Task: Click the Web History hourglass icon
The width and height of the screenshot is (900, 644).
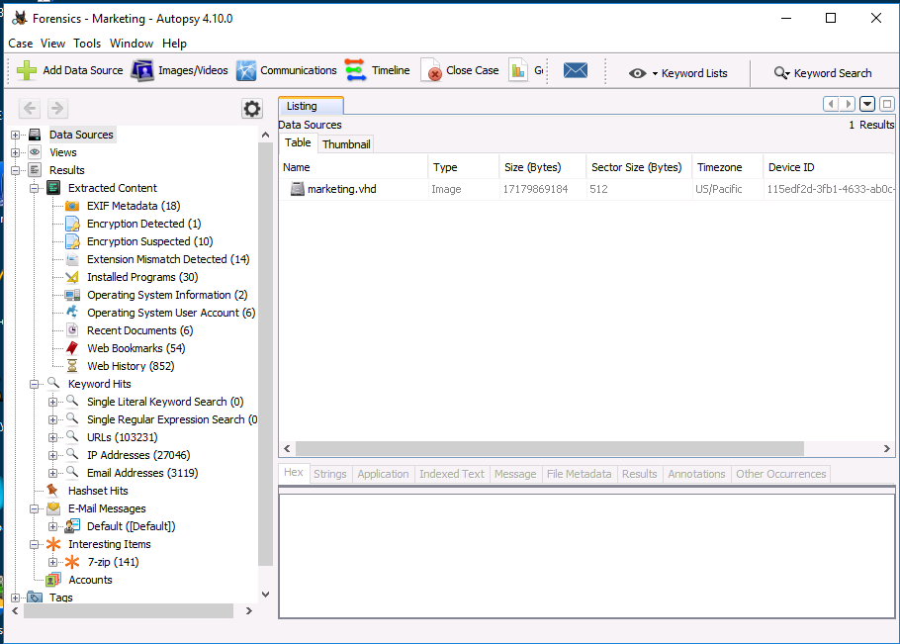Action: [x=72, y=366]
